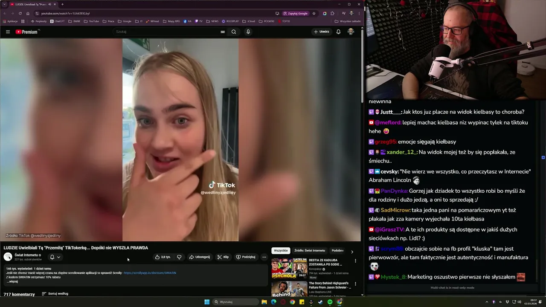Screen dimensions: 546x307
Task: Open the TOP10 bookmark
Action: [x=284, y=21]
